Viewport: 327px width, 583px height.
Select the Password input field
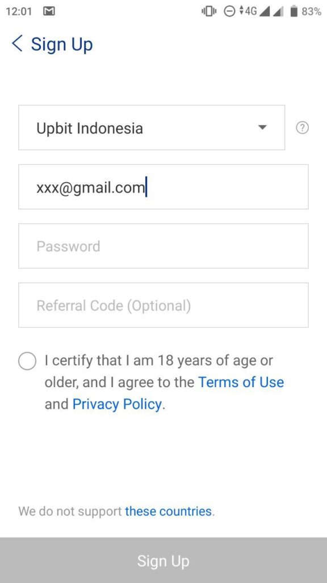[163, 246]
